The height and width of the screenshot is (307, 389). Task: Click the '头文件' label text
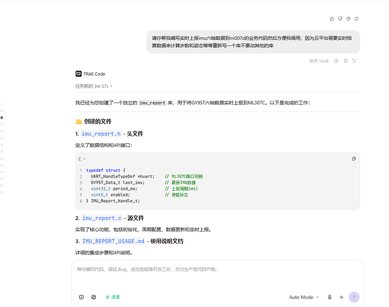click(135, 134)
